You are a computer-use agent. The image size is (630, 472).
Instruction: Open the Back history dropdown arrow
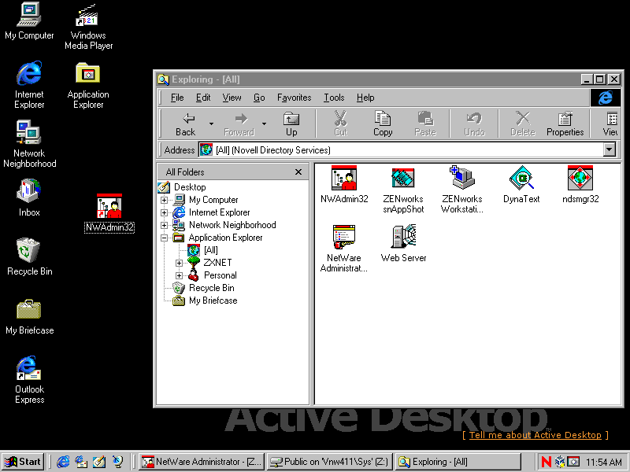pos(211,124)
